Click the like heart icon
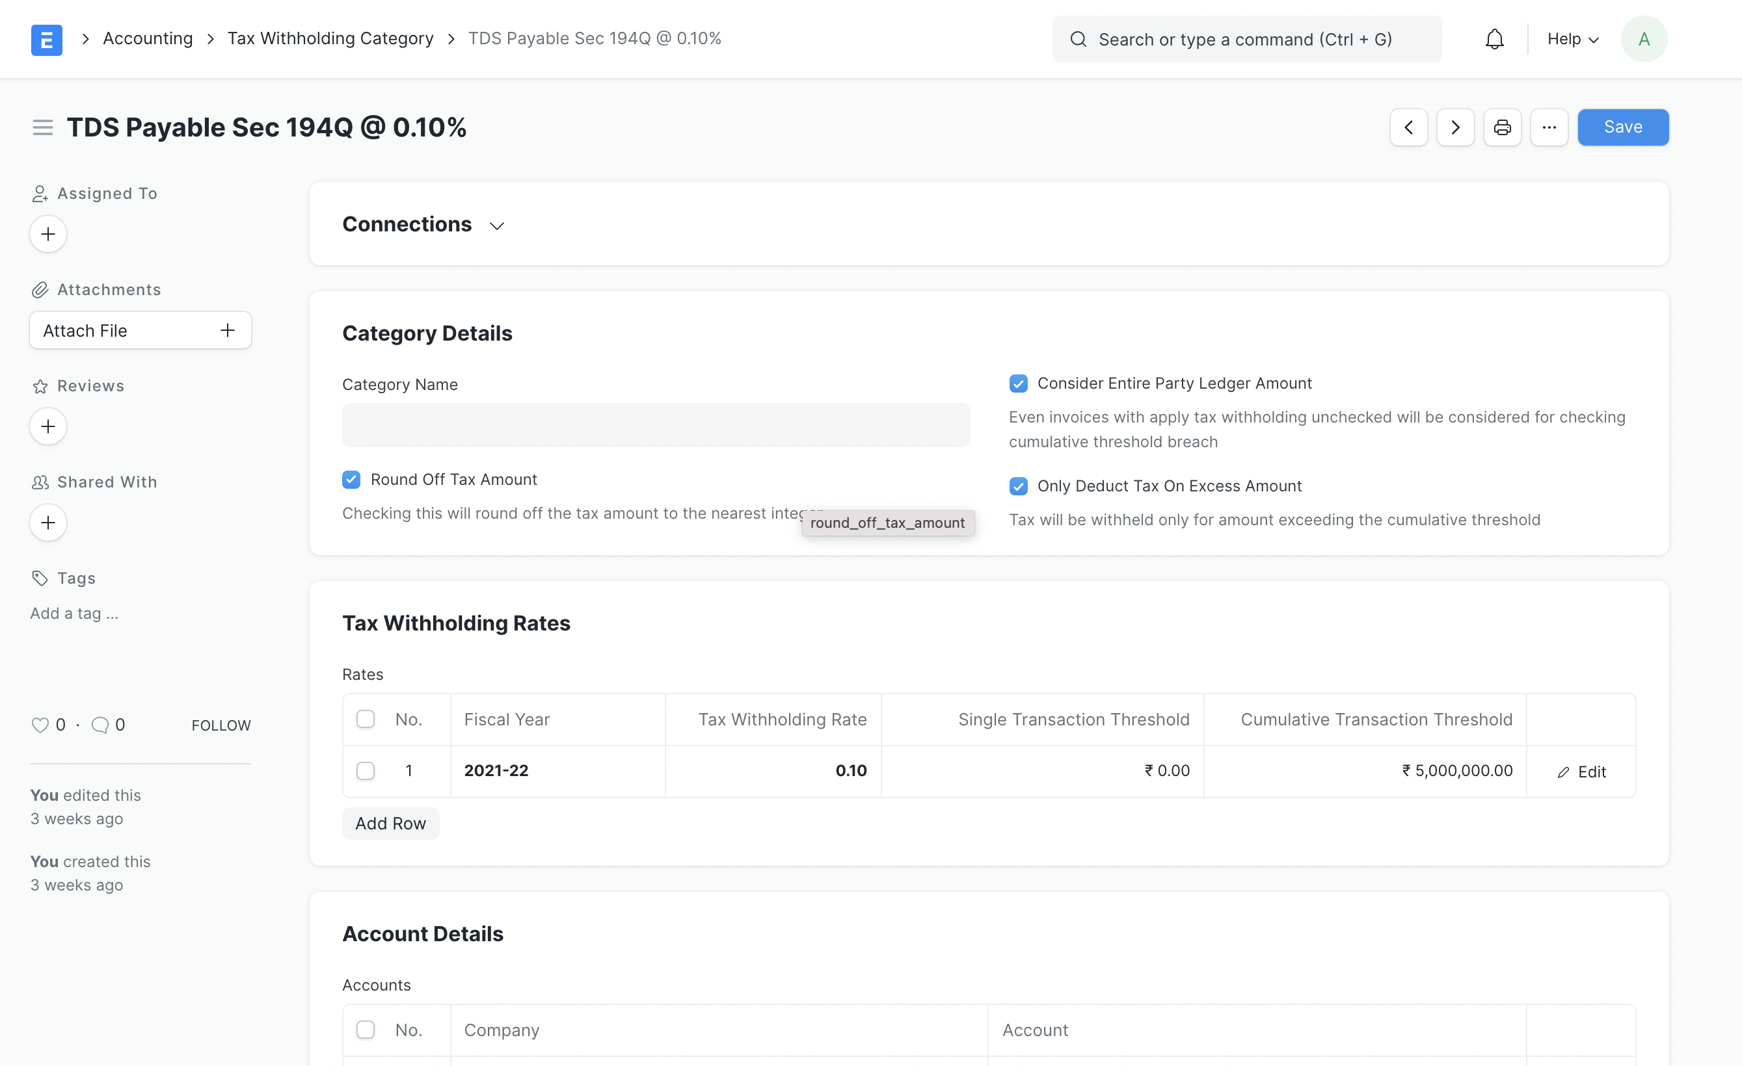Image resolution: width=1742 pixels, height=1066 pixels. coord(40,725)
